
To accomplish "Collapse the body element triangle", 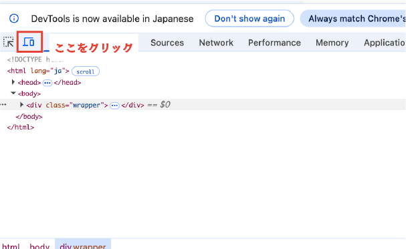I will 13,93.
